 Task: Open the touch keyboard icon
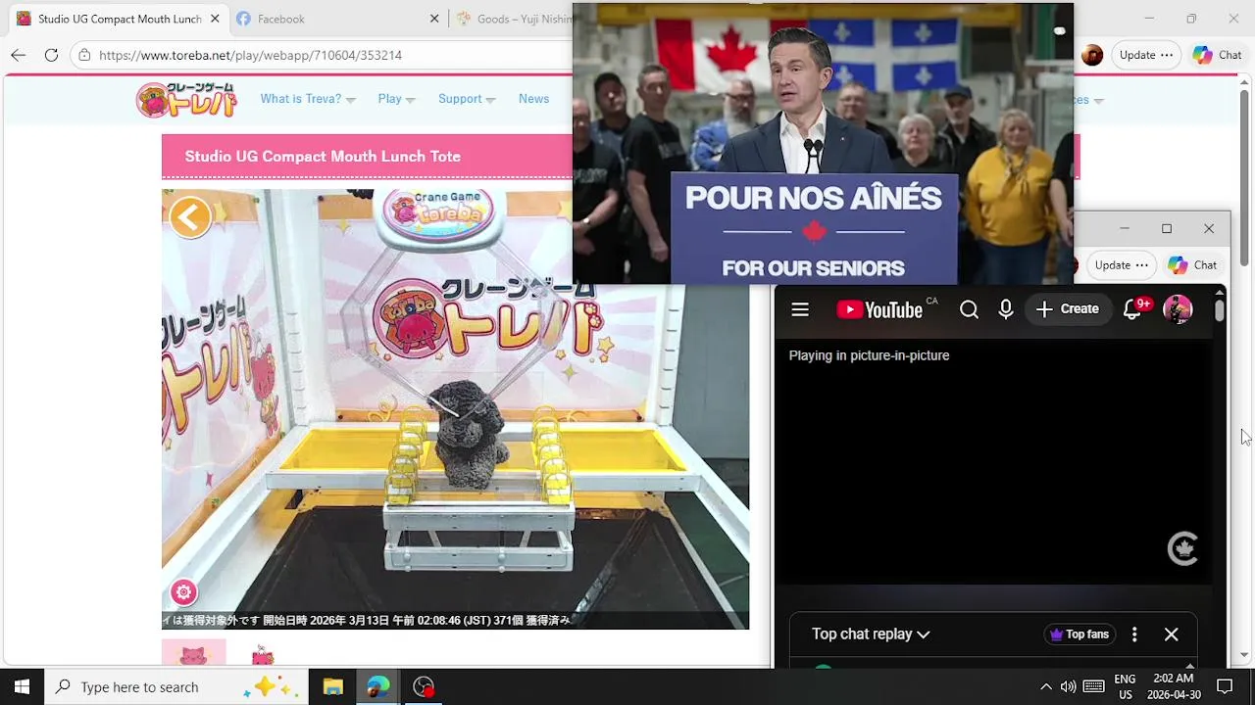[1094, 686]
